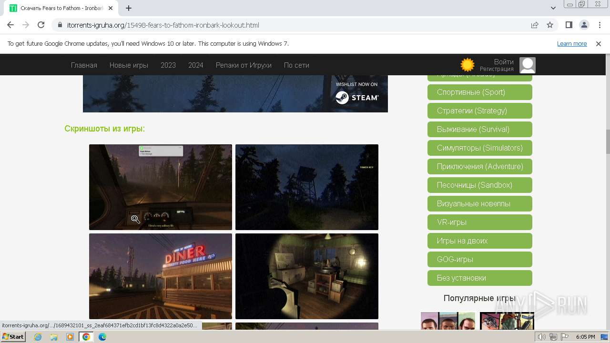
Task: Open the Новые игры menu item
Action: tap(129, 65)
